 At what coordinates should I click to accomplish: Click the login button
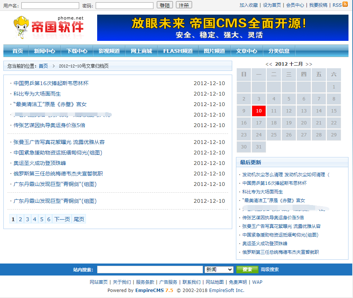[x=165, y=5]
